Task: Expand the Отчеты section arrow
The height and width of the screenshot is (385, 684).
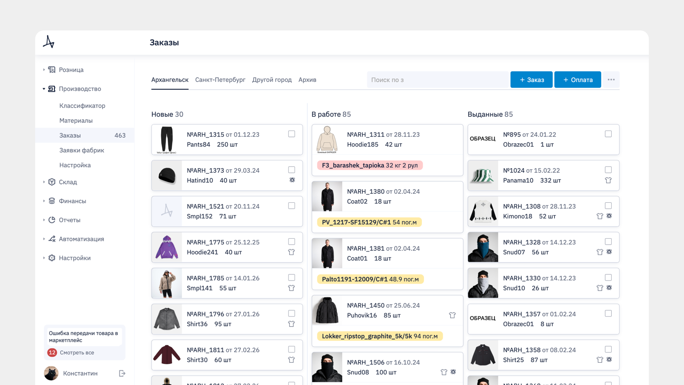Action: (44, 220)
